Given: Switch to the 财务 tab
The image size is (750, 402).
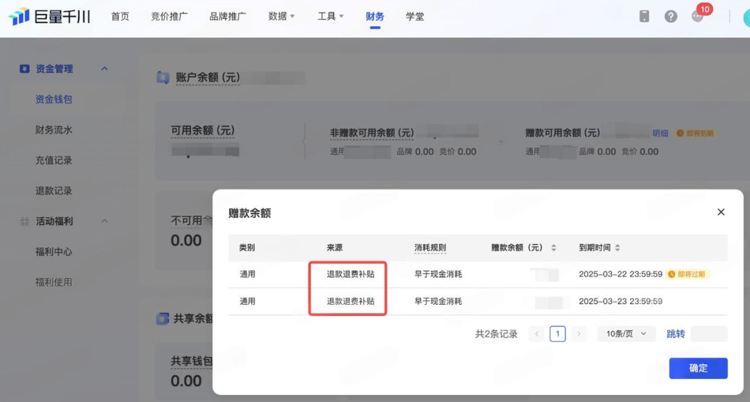Looking at the screenshot, I should [x=374, y=16].
